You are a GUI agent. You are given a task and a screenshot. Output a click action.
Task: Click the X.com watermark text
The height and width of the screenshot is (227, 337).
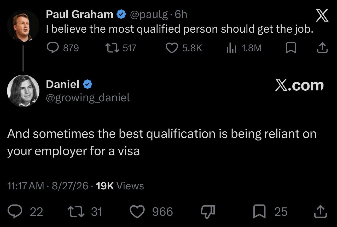pyautogui.click(x=299, y=85)
